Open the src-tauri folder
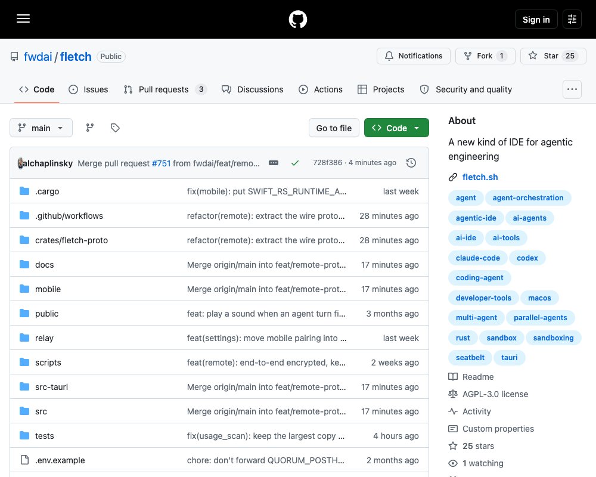Image resolution: width=596 pixels, height=477 pixels. 51,387
